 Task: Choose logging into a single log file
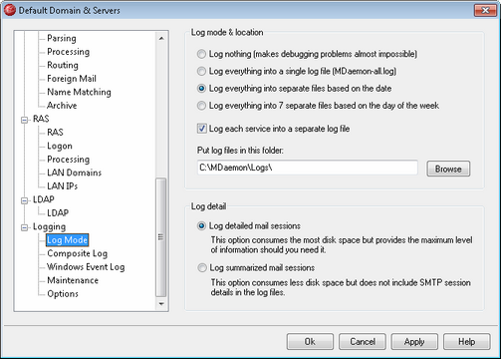(x=201, y=71)
